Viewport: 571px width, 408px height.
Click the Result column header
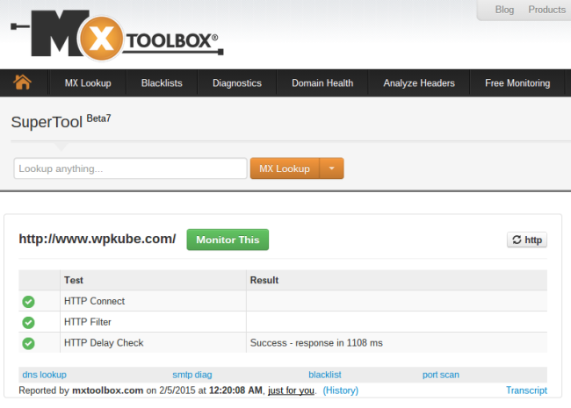pos(264,280)
